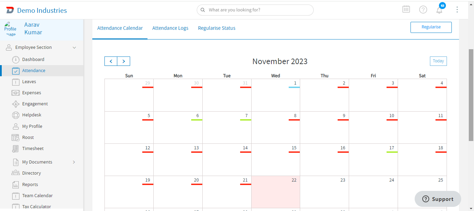Go to the next month arrow

[x=124, y=61]
